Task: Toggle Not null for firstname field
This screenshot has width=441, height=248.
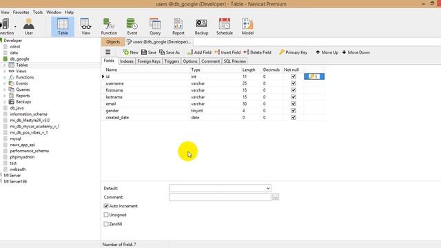Action: point(294,90)
